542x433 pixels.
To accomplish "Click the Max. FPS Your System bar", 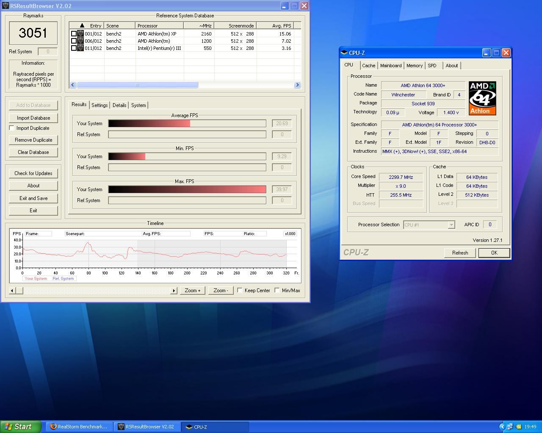I will [x=187, y=189].
